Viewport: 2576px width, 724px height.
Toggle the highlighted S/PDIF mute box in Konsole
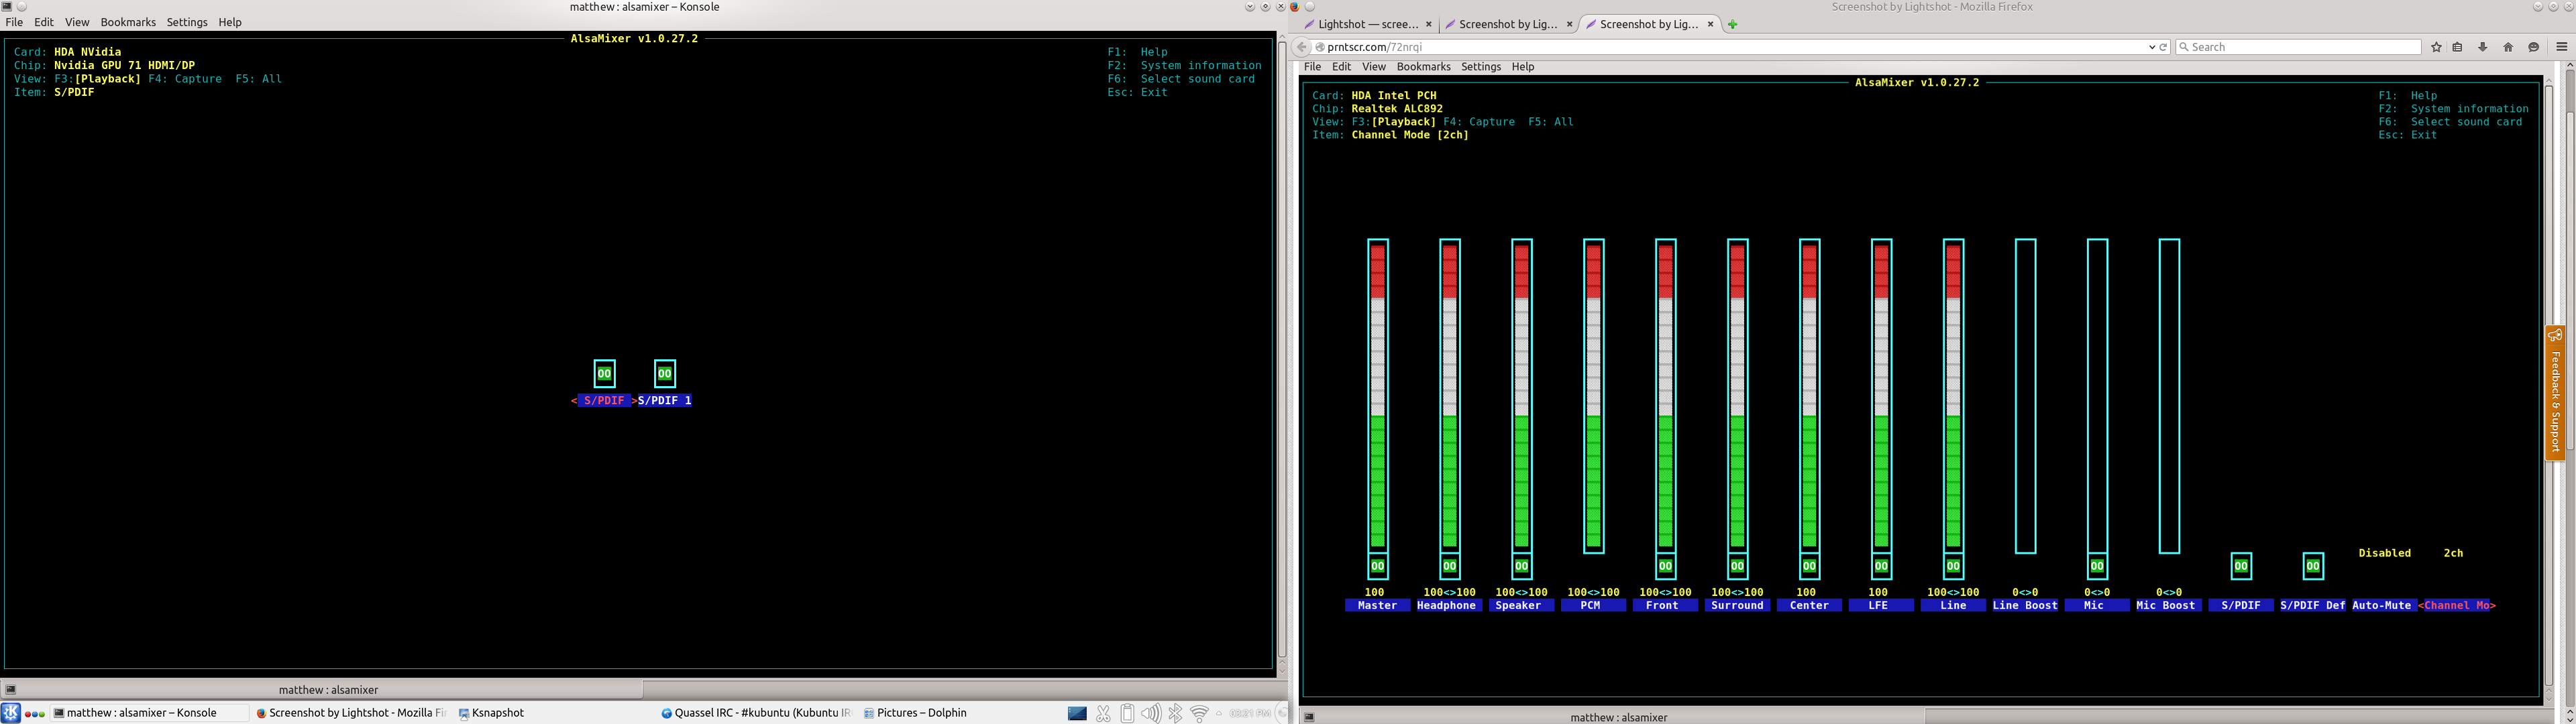click(604, 373)
